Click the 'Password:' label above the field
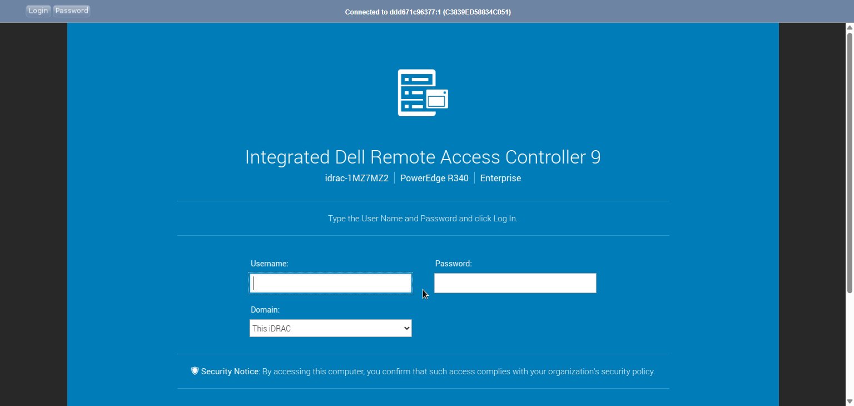The image size is (854, 406). tap(454, 264)
